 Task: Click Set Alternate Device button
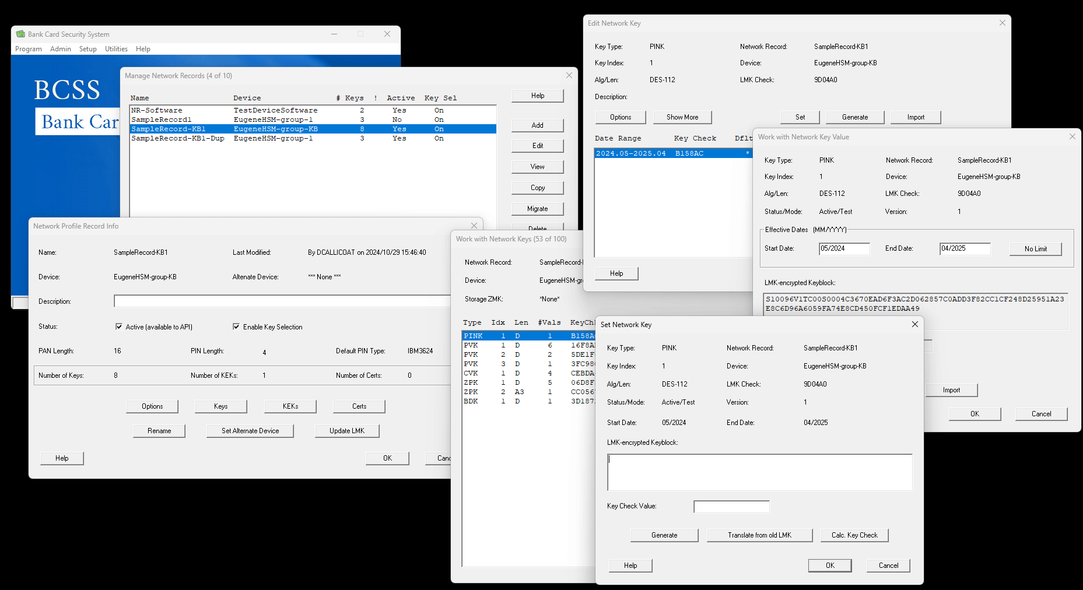point(250,431)
